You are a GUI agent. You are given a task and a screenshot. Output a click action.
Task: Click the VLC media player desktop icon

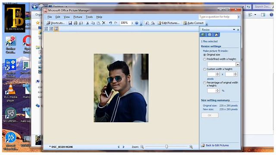point(10,93)
